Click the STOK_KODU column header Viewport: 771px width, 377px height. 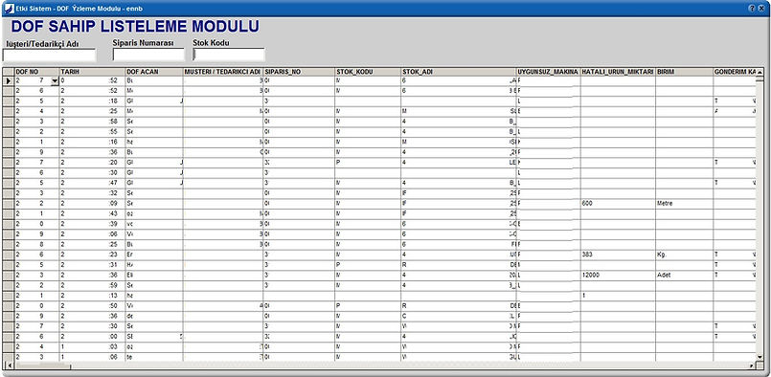coord(368,72)
